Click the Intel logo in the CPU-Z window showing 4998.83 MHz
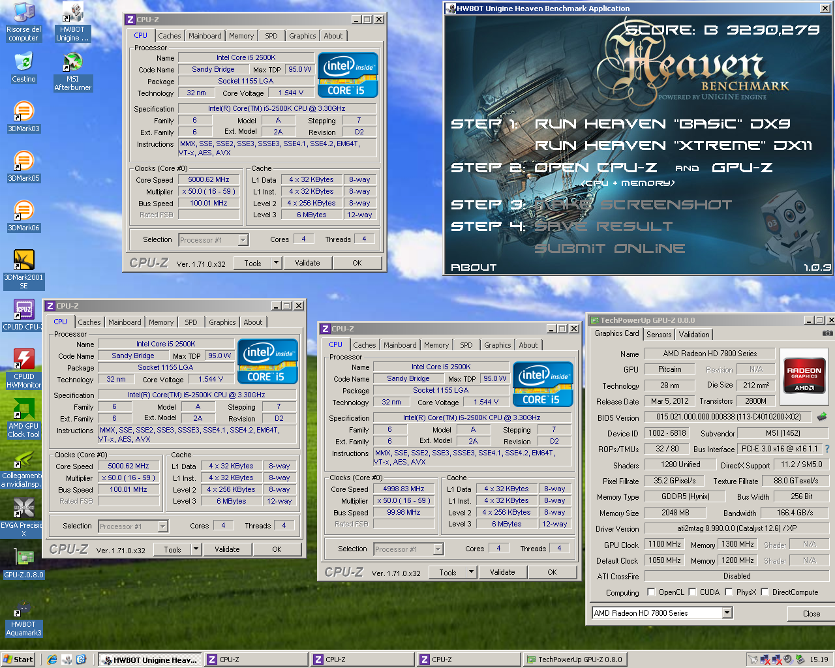 [x=543, y=384]
